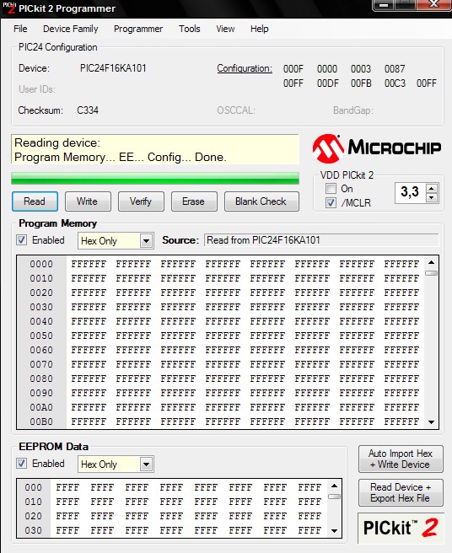Decrease VDD voltage with down arrow

tap(432, 198)
